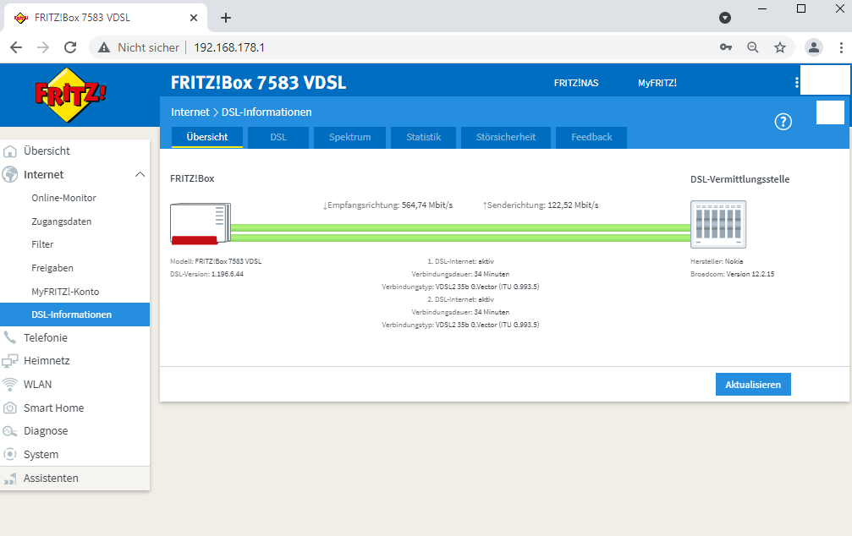This screenshot has height=536, width=852.
Task: Click the Aktualisieren button
Action: tap(753, 385)
